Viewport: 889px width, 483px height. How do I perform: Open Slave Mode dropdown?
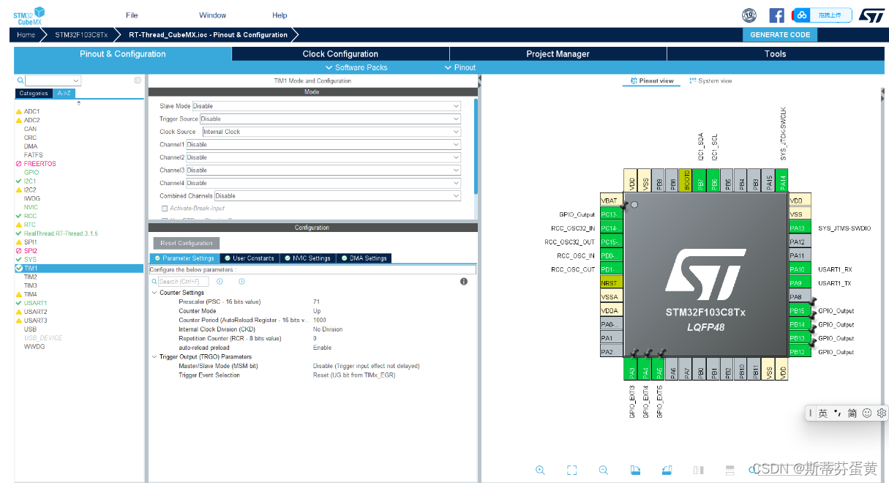click(326, 106)
